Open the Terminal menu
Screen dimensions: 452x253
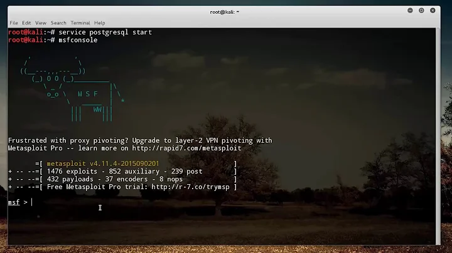pyautogui.click(x=80, y=23)
